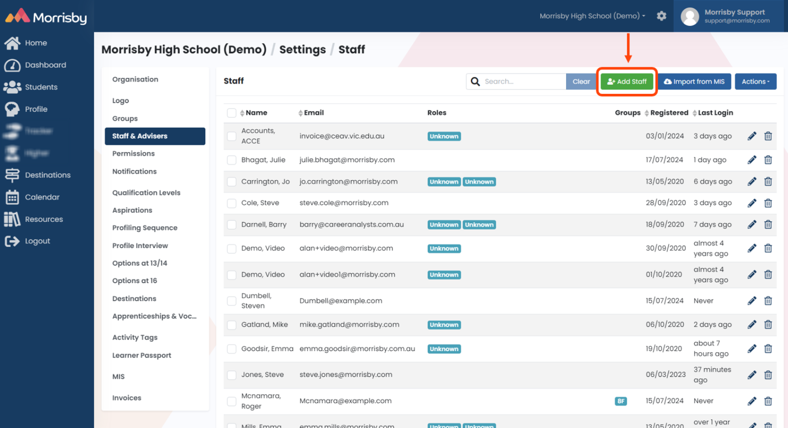
Task: Sort the table by Email column
Action: tap(311, 113)
